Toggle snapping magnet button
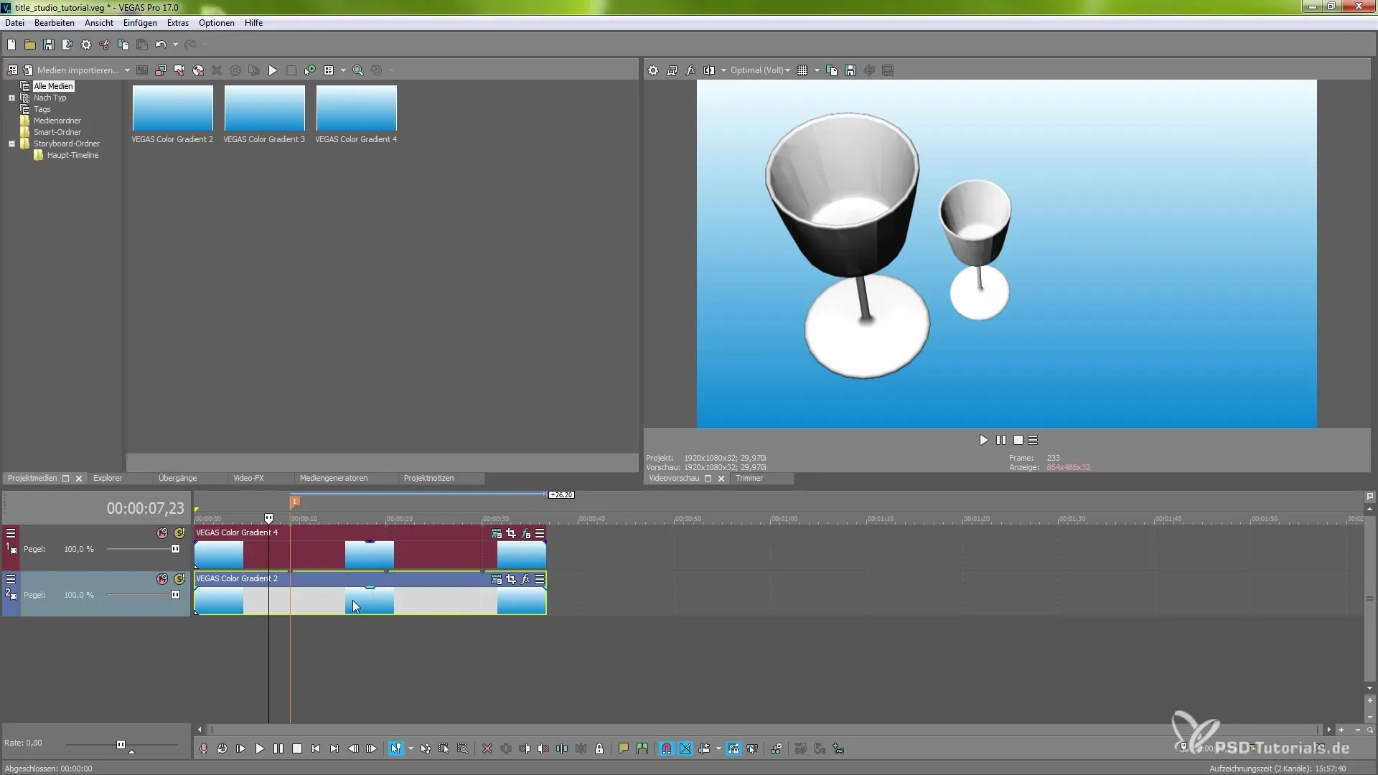 (x=666, y=748)
